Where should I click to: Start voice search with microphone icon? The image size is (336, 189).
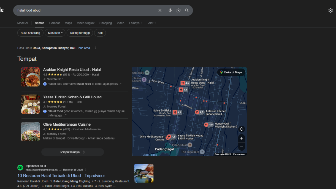coord(170,10)
